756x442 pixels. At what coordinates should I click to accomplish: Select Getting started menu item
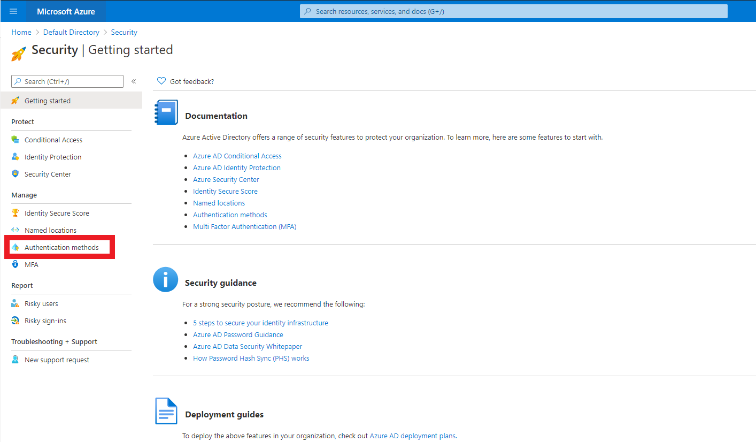click(x=71, y=101)
